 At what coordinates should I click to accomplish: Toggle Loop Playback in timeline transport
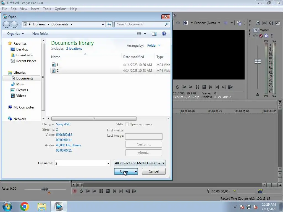[x=81, y=191]
